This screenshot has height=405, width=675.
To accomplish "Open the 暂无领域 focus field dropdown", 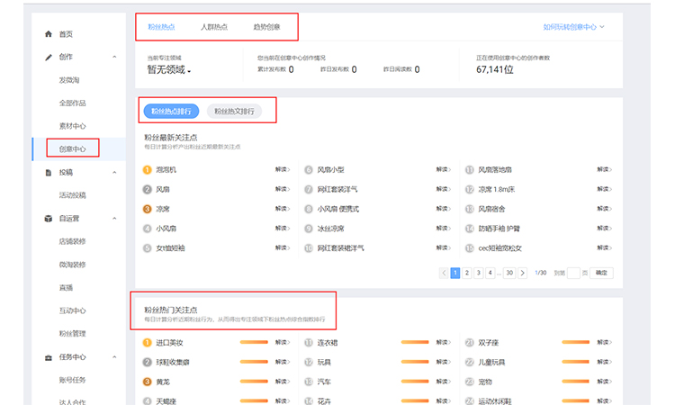I will coord(169,69).
